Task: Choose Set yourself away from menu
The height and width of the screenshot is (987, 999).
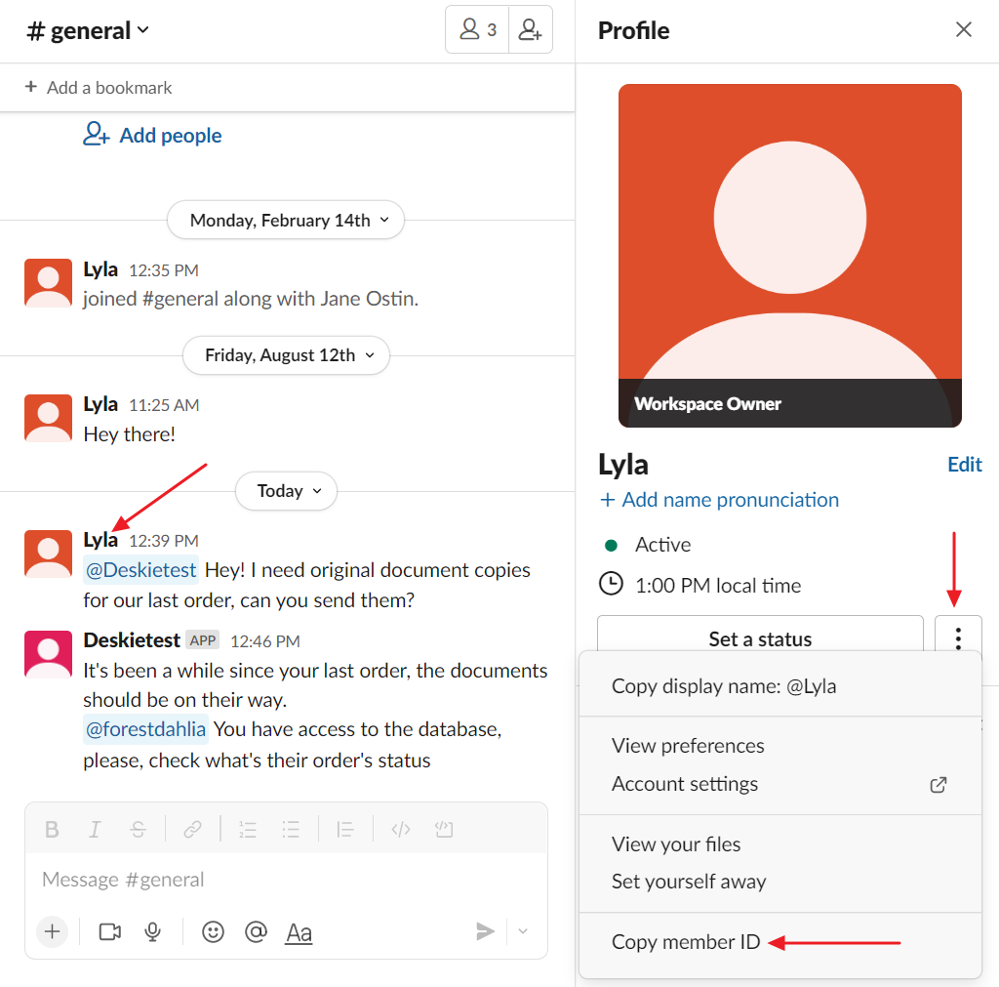Action: (x=688, y=882)
